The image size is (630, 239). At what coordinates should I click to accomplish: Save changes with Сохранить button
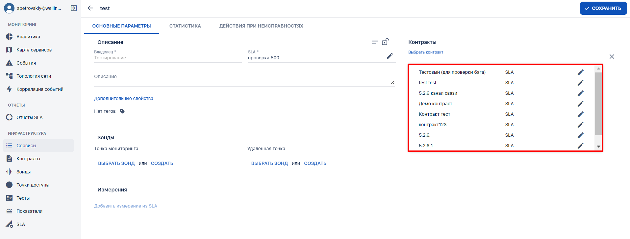[x=603, y=8]
